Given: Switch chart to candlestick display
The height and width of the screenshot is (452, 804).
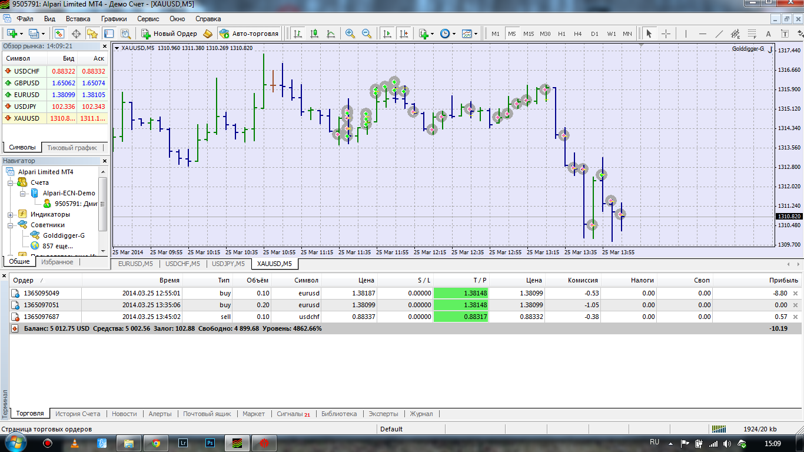Looking at the screenshot, I should coord(314,34).
